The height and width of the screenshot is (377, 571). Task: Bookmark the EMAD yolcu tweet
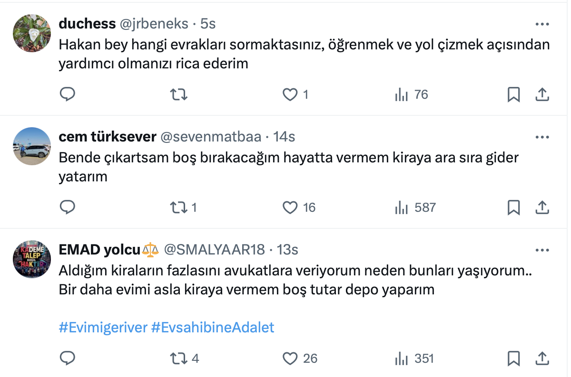point(513,358)
